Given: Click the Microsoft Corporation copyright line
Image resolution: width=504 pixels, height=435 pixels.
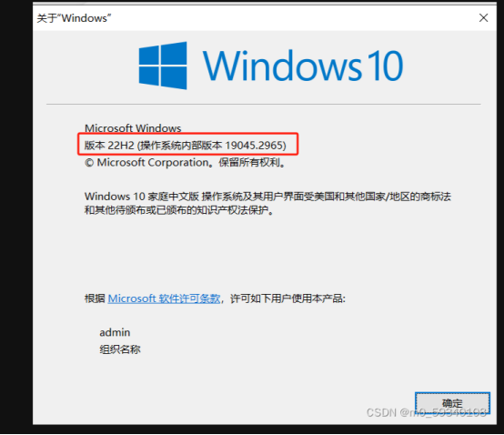Looking at the screenshot, I should (x=185, y=162).
